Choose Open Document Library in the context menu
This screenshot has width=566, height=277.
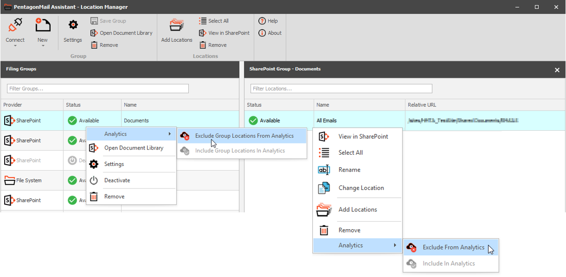(x=131, y=148)
